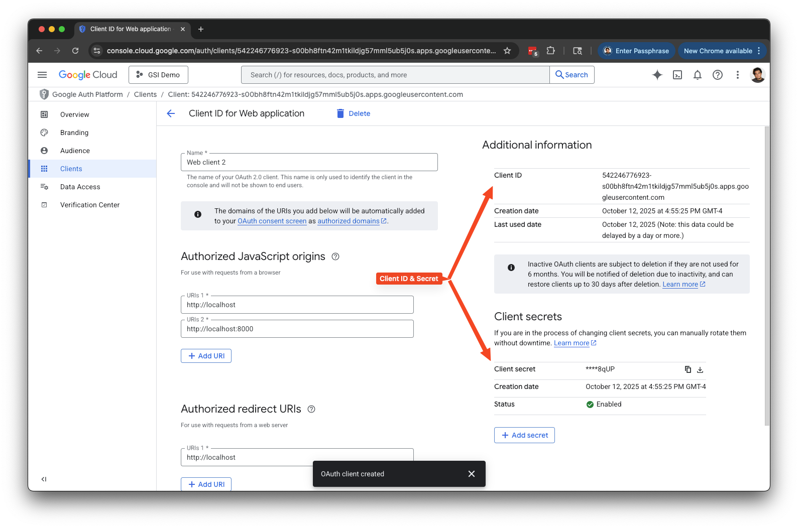Expand the three-dot settings menu
The width and height of the screenshot is (798, 528).
737,75
